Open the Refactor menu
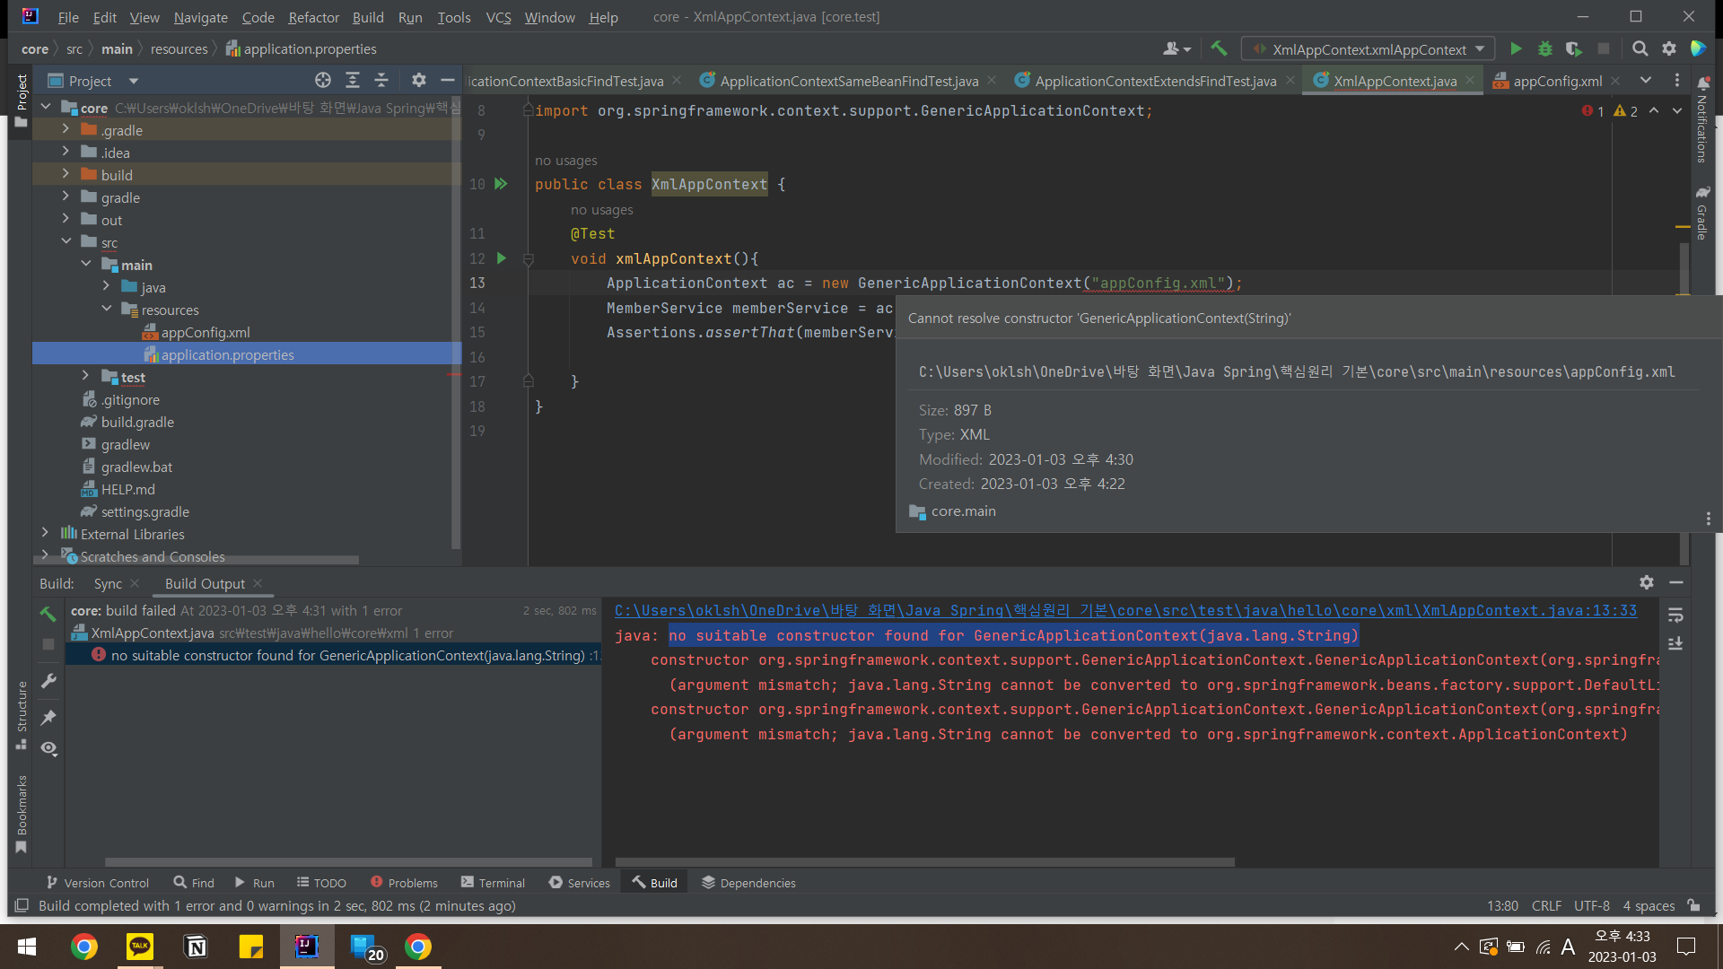The height and width of the screenshot is (969, 1723). (313, 17)
